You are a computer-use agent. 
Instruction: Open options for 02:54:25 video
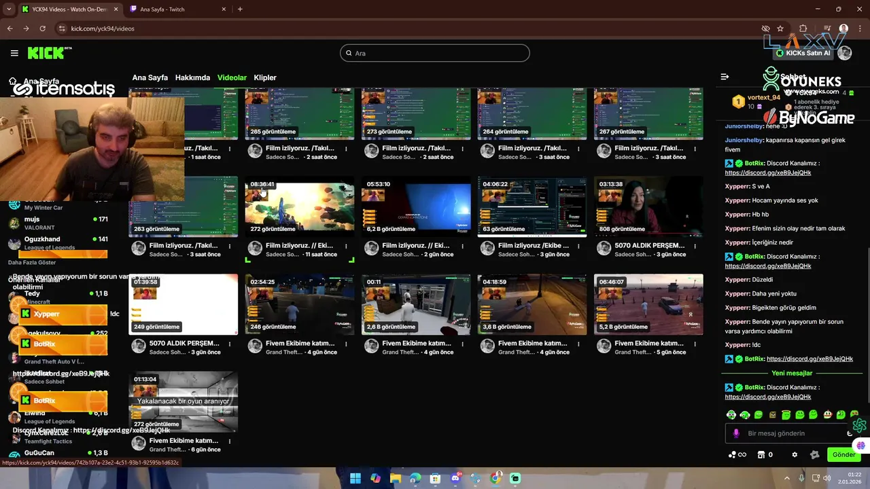[x=346, y=344]
